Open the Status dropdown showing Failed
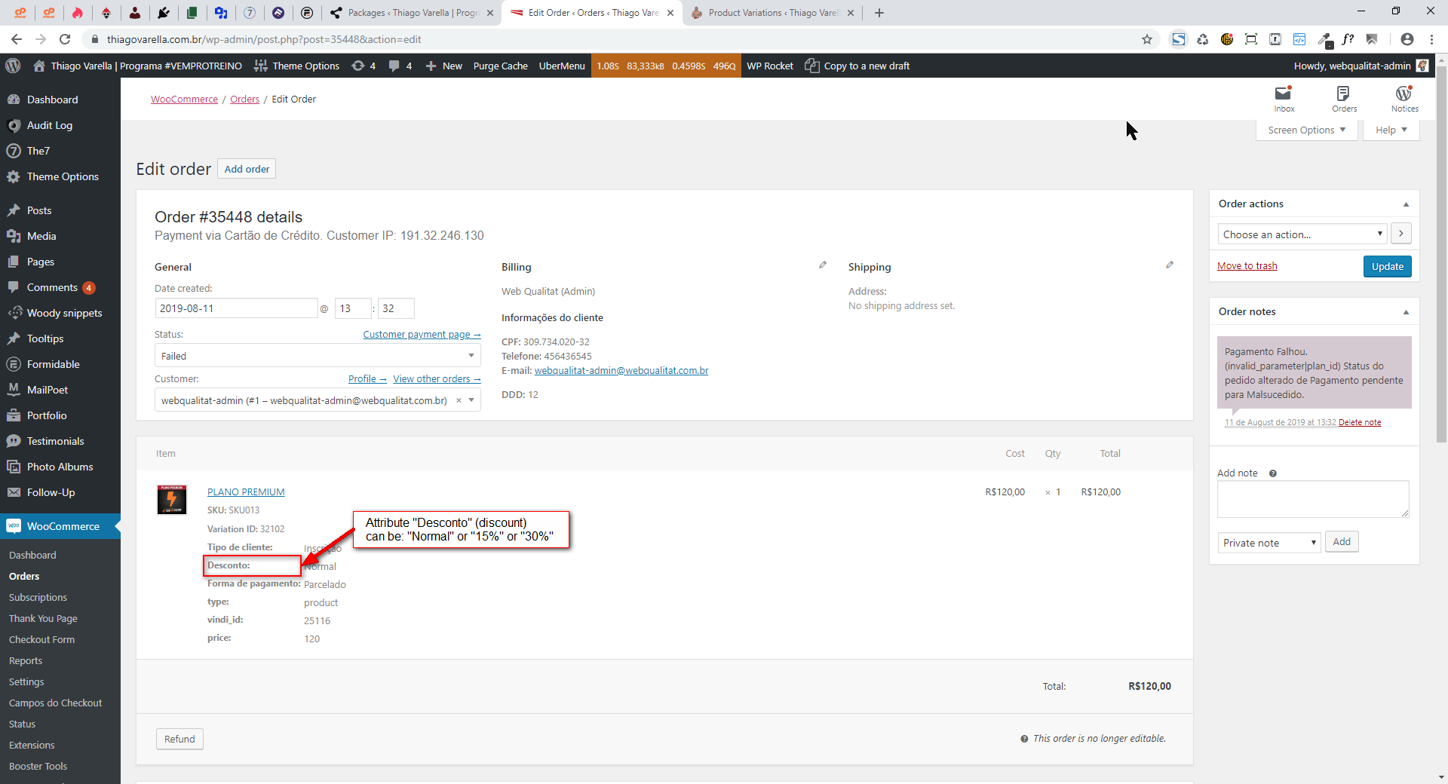This screenshot has width=1448, height=784. [318, 356]
